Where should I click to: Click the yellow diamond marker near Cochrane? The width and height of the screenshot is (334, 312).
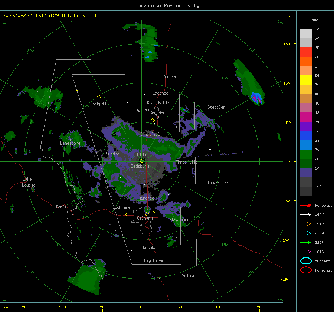tap(127, 214)
